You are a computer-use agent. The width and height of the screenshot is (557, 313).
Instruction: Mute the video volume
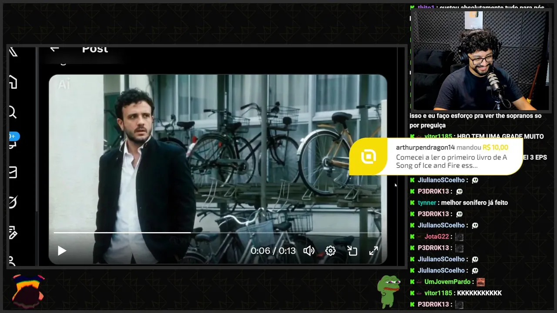pos(309,251)
